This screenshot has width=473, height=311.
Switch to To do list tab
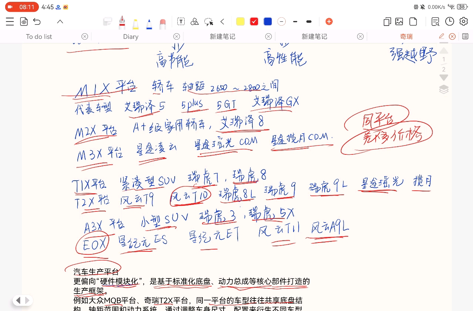click(39, 36)
